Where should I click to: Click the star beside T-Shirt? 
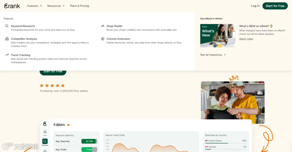click(68, 125)
